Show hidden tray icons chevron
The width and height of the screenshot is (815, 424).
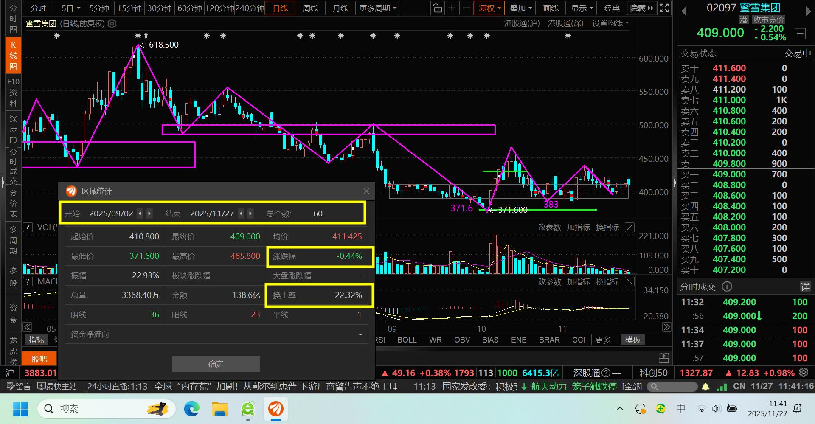tap(620, 409)
